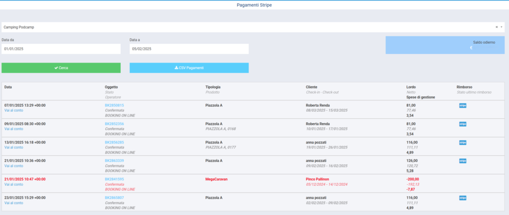Open booking link BK2850815
The image size is (509, 215).
coord(114,105)
